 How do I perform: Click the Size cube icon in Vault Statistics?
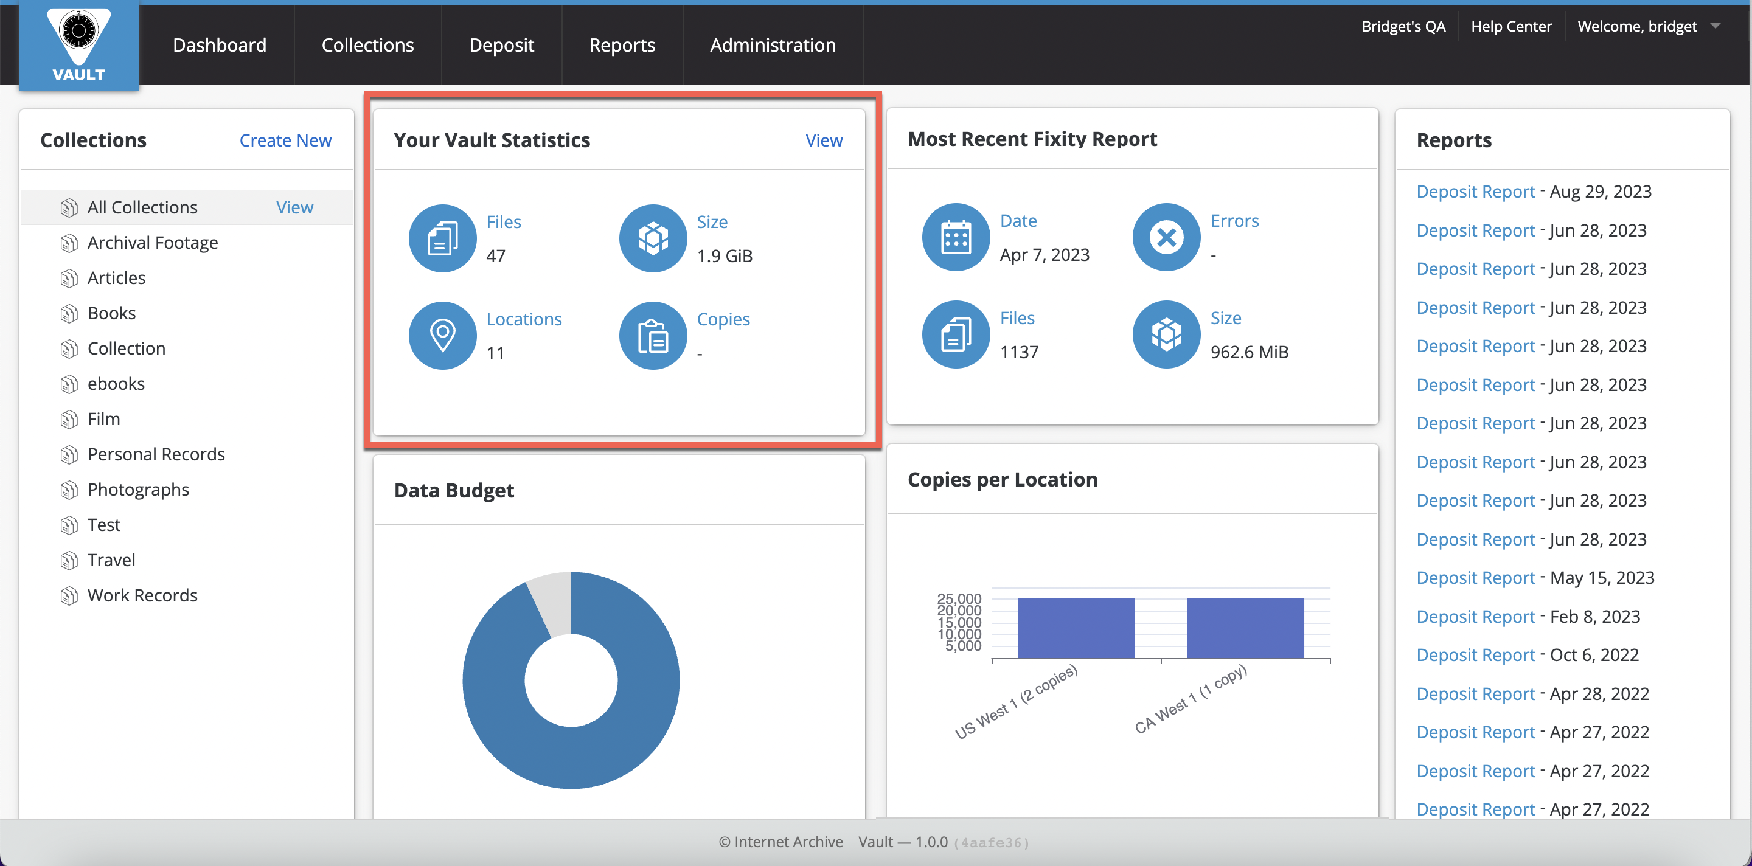pos(652,238)
